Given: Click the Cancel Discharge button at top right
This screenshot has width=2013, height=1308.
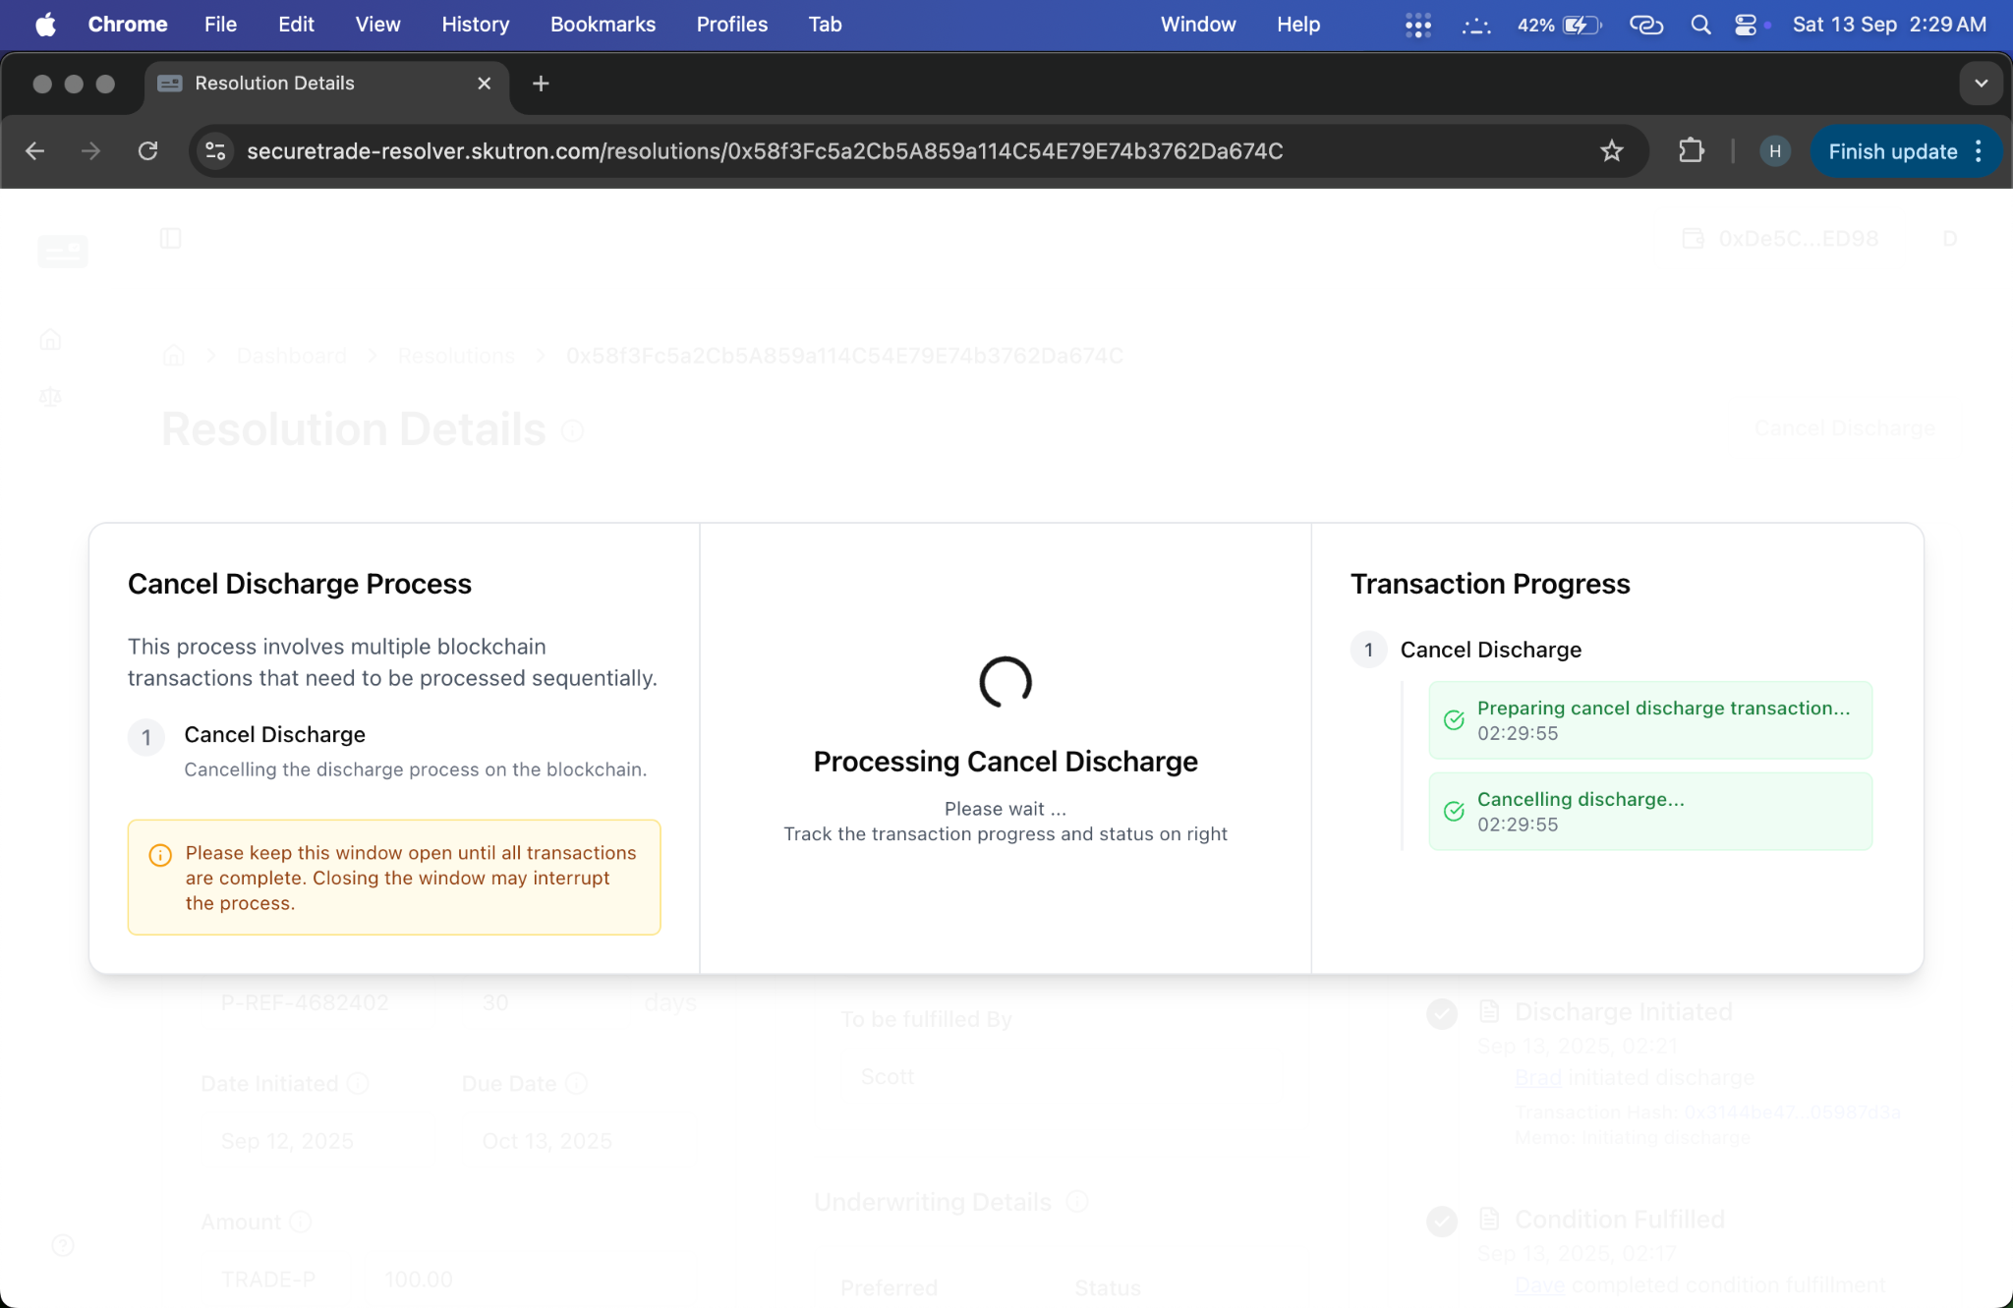Looking at the screenshot, I should pyautogui.click(x=1844, y=428).
